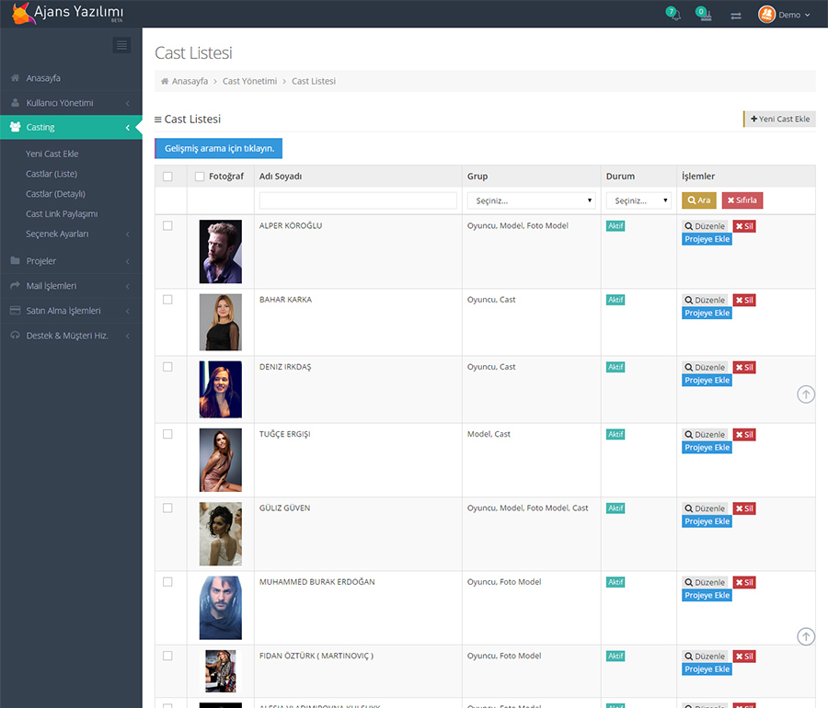The width and height of the screenshot is (828, 708).
Task: Open Castlar (Liste) sidebar item
Action: coord(52,174)
